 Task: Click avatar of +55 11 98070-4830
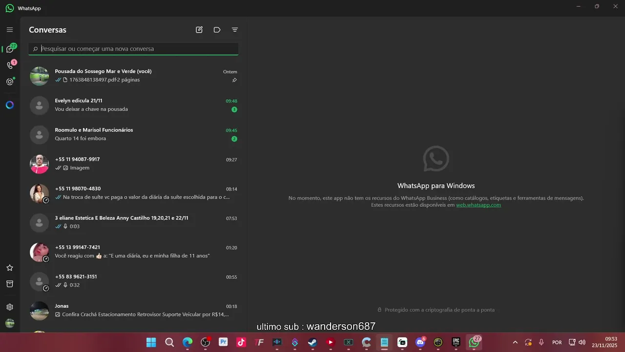pos(40,194)
